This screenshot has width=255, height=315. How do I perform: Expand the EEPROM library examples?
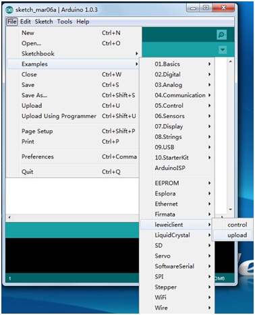coord(177,183)
